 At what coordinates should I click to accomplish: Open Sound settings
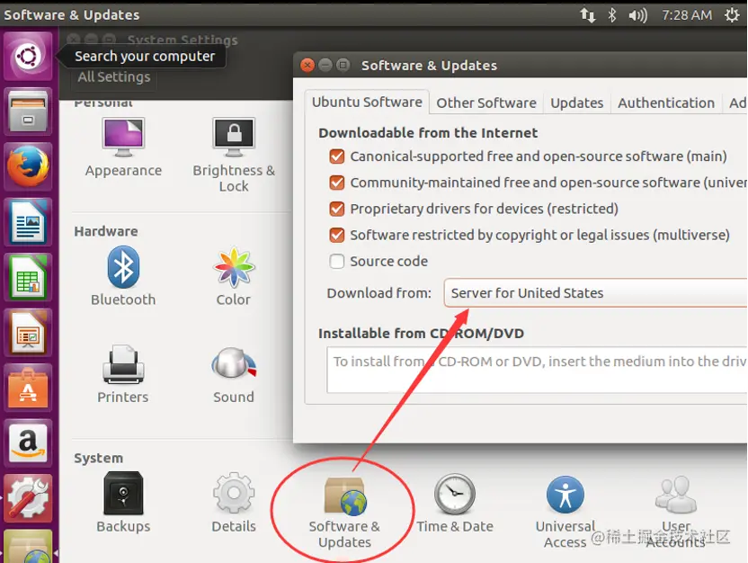click(233, 374)
